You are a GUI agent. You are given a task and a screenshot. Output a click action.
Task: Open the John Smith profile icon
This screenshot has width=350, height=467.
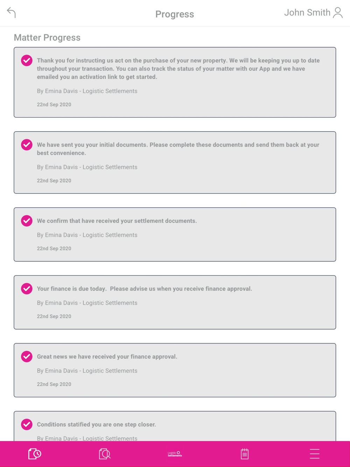tap(338, 13)
